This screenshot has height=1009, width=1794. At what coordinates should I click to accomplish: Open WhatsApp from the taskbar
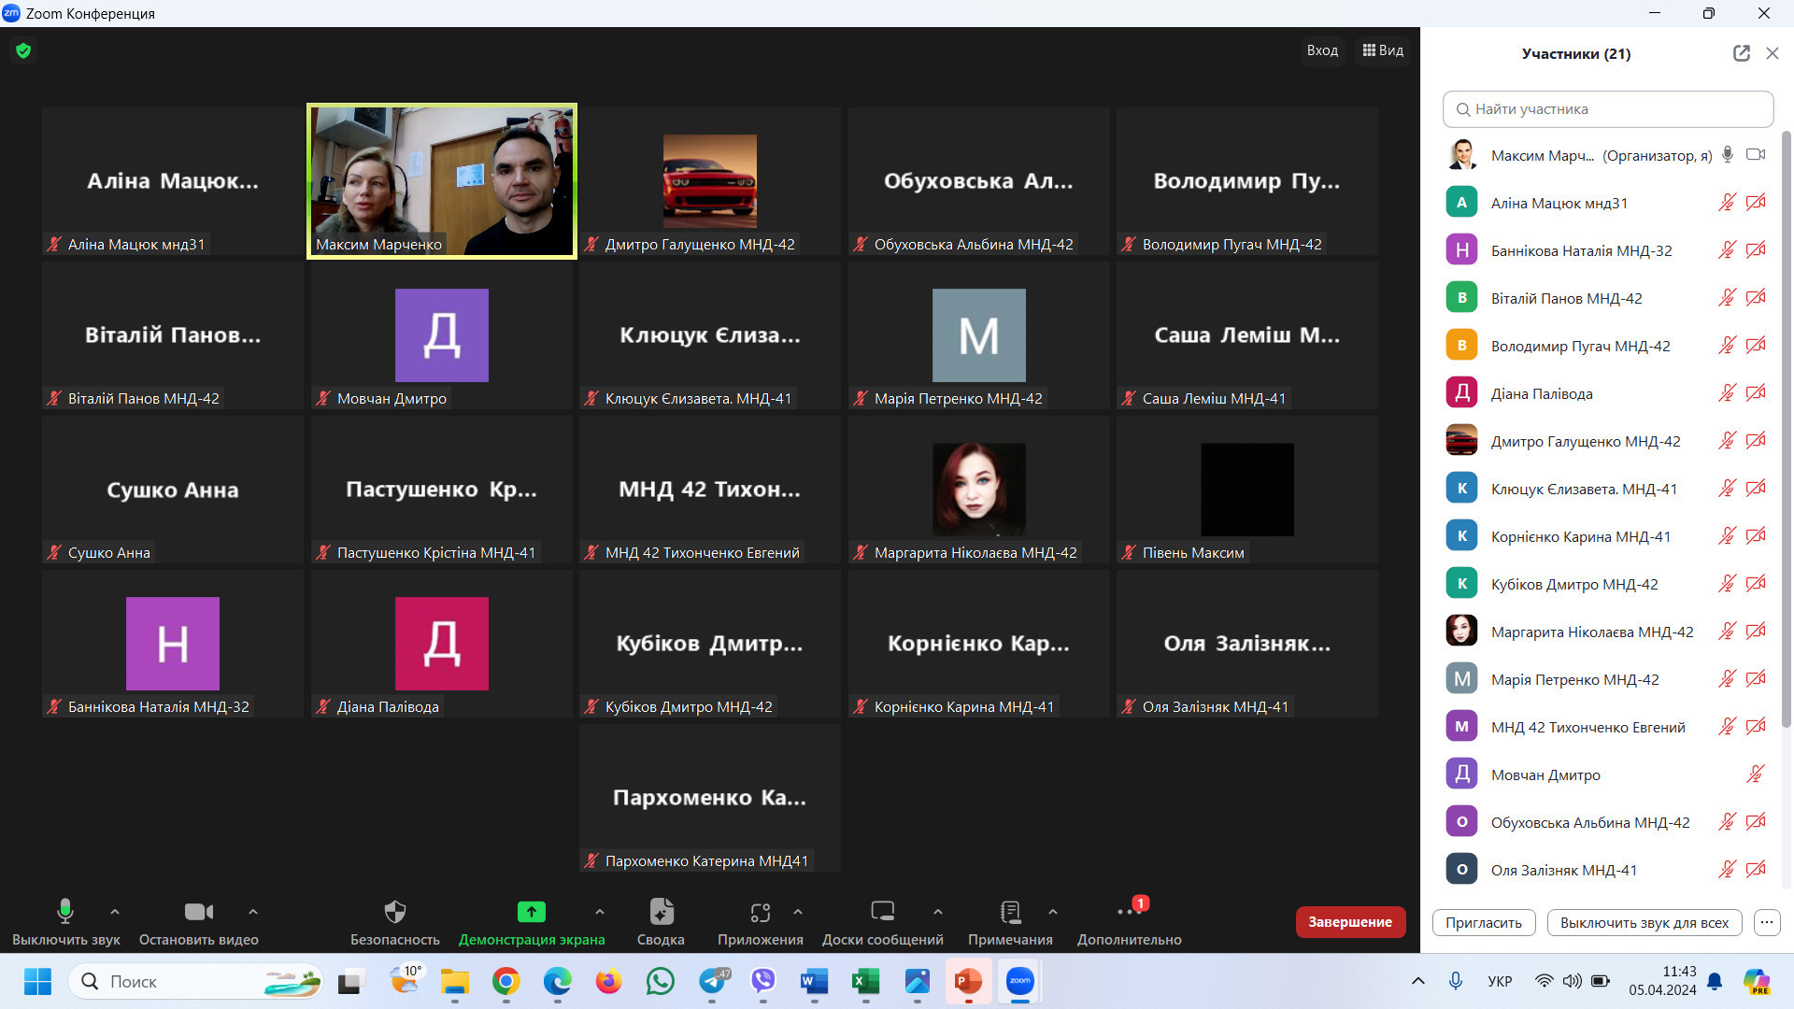tap(660, 981)
